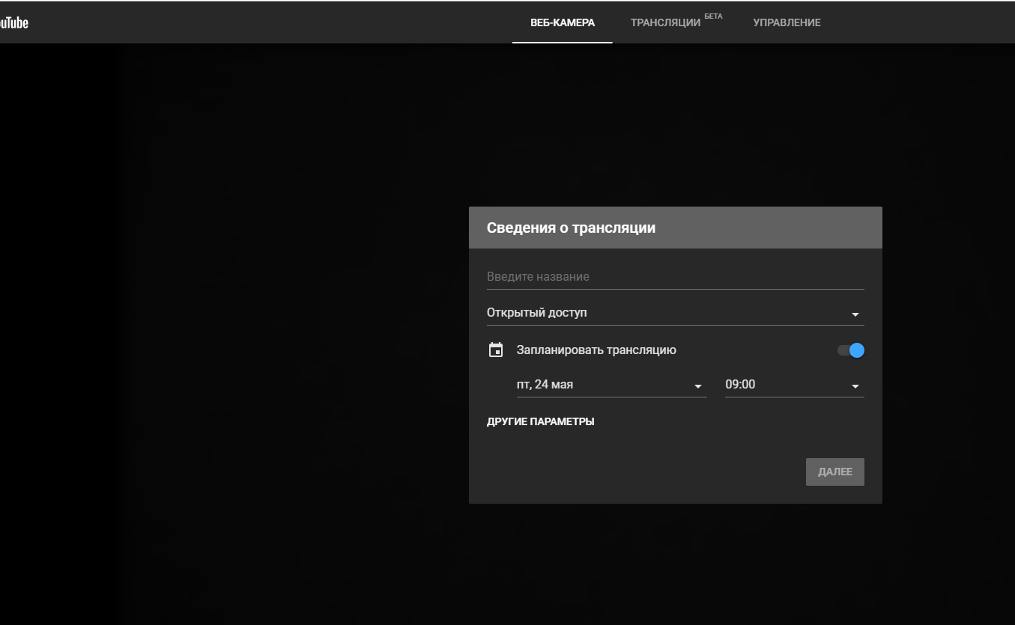Viewport: 1015px width, 625px height.
Task: Click the YouTube logo in the header
Action: click(13, 22)
